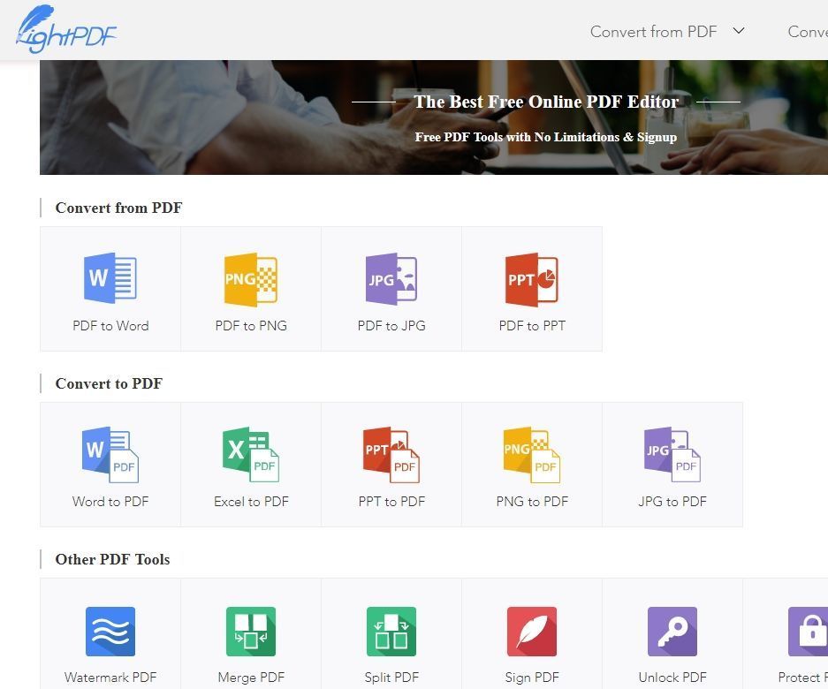Open the JPG to PDF tool
This screenshot has height=689, width=828.
[672, 464]
